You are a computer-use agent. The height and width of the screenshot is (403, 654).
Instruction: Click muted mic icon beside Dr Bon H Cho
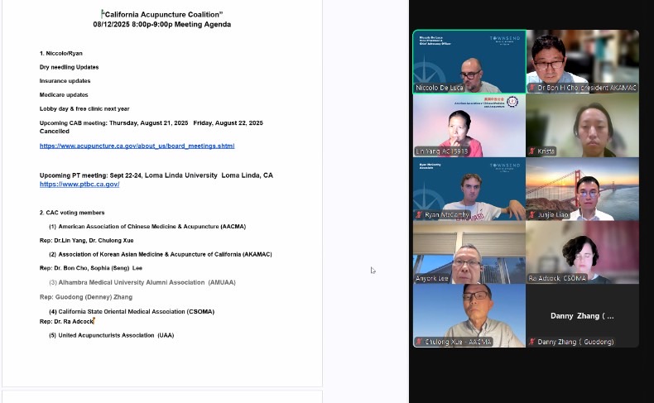(532, 88)
